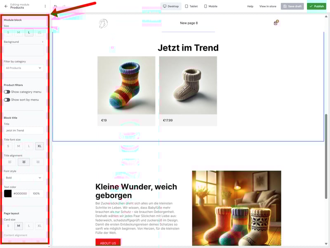Screen dimensions: 330x248
Task: Toggle Show sort by menu switch
Action: (x=7, y=100)
